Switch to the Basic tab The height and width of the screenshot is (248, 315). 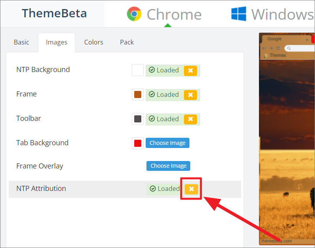coord(21,42)
